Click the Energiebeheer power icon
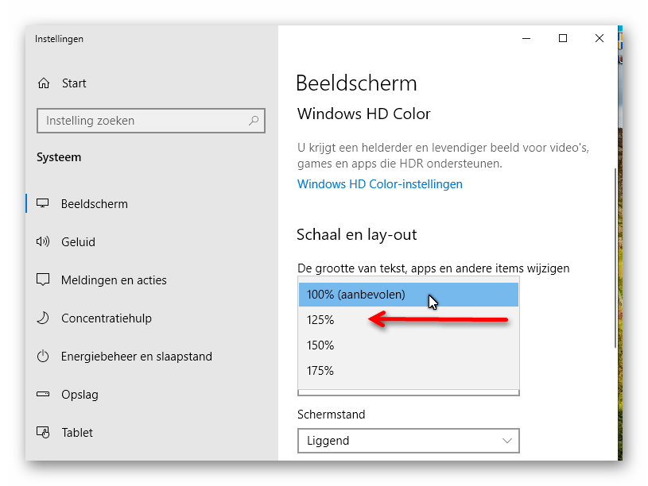This screenshot has width=648, height=486. (43, 356)
